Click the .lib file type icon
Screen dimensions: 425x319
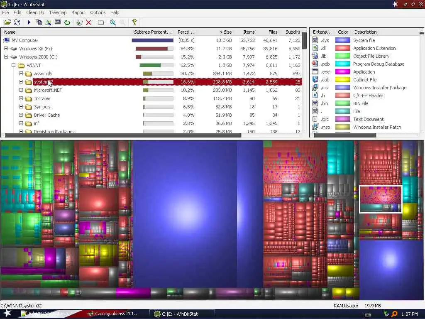[315, 56]
